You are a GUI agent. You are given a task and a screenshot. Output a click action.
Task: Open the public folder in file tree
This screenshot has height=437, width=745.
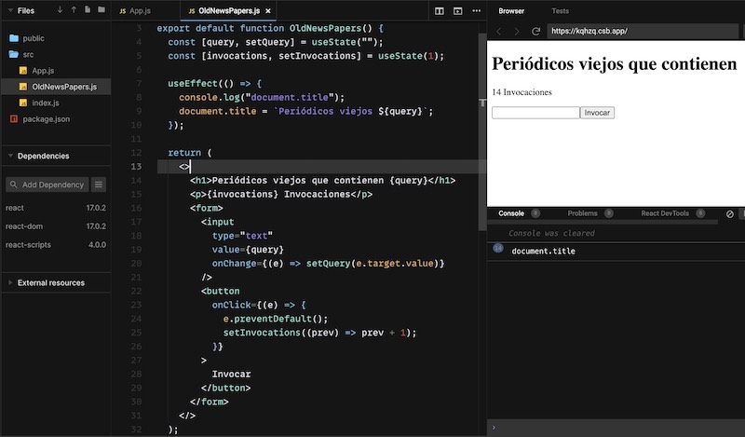click(x=33, y=38)
